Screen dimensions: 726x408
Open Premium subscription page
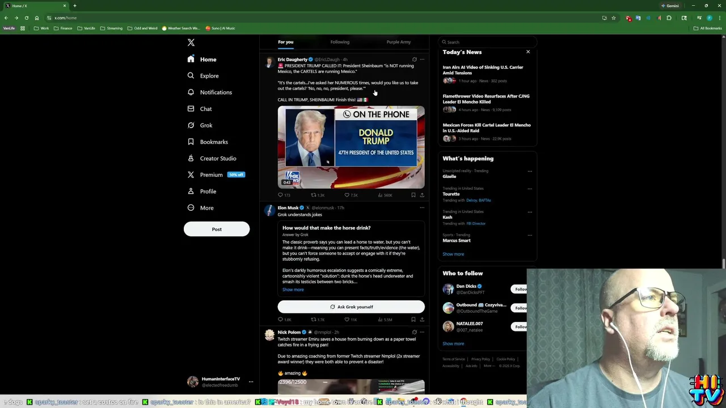coord(216,175)
